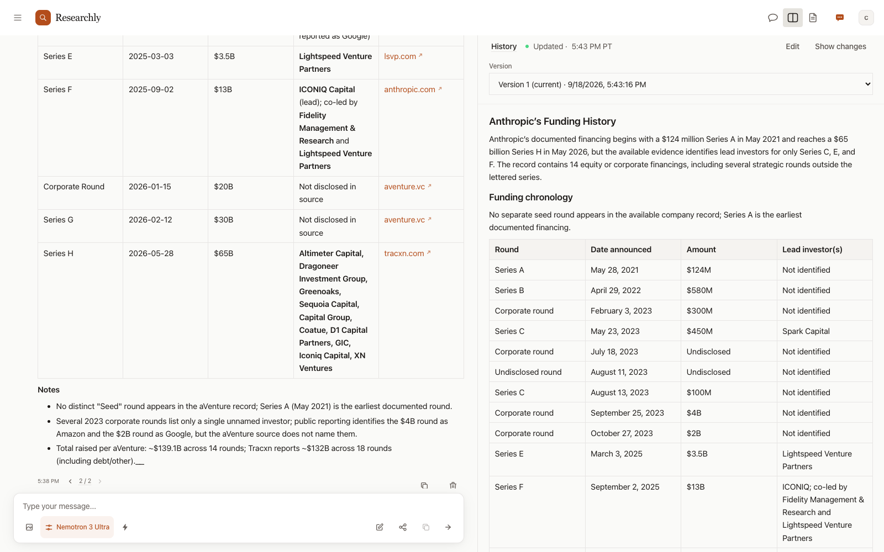Click the "Notes" heading in the chat
Image resolution: width=884 pixels, height=552 pixels.
(49, 390)
